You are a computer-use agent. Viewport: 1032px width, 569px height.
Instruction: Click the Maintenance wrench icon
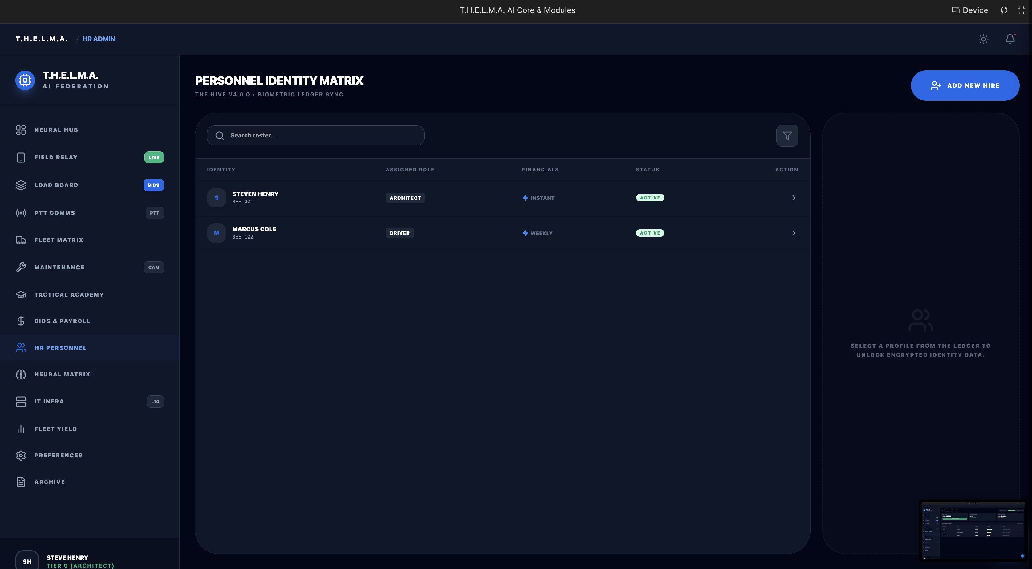point(21,267)
